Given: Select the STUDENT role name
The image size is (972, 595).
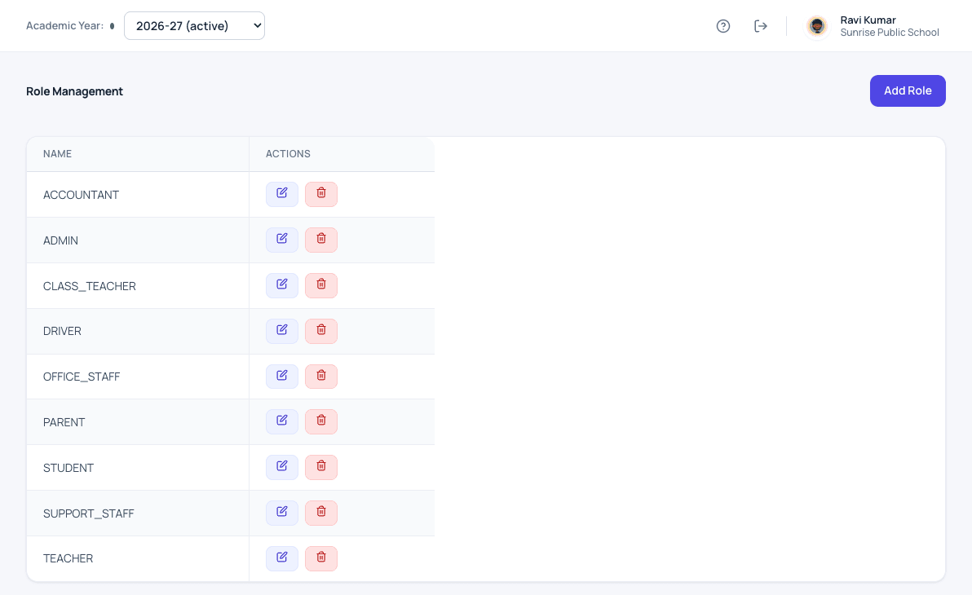Looking at the screenshot, I should [68, 468].
